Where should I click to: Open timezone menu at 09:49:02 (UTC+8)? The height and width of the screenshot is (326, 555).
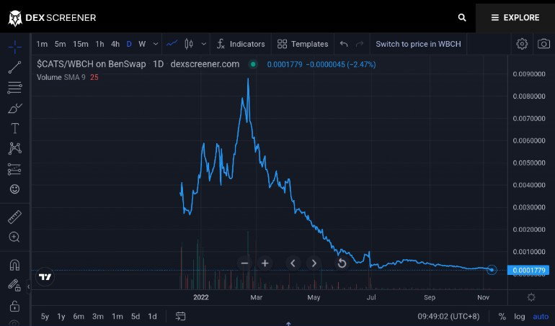[448, 317]
